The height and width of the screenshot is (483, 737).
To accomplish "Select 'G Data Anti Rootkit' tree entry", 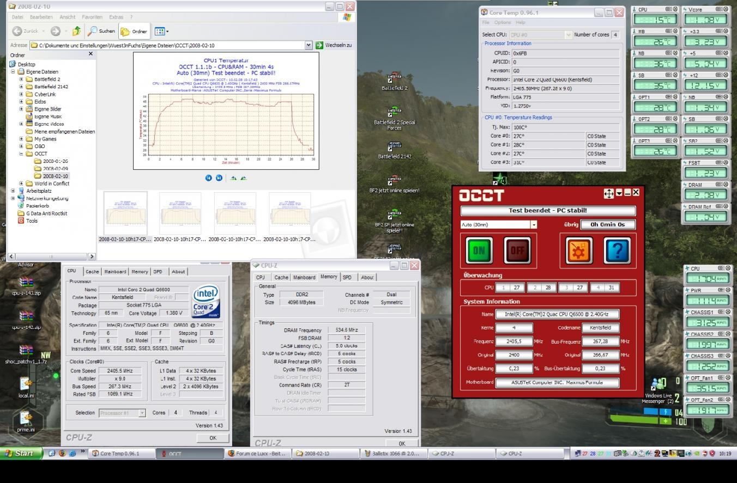I will coord(42,213).
